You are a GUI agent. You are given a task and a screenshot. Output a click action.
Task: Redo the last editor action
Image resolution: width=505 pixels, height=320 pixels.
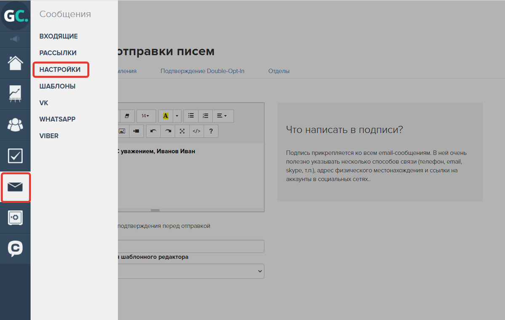click(168, 131)
